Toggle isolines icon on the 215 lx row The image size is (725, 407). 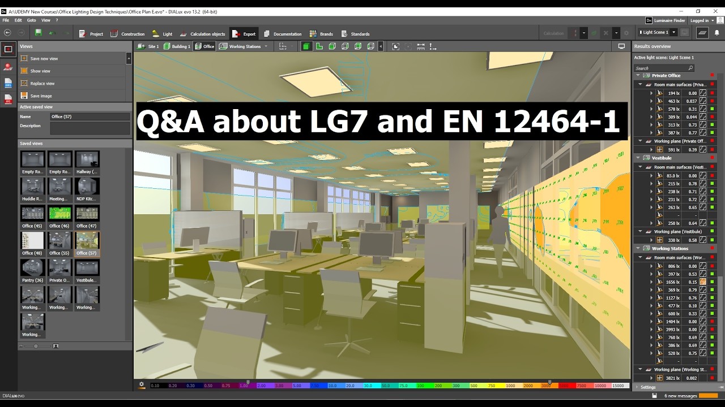click(x=703, y=183)
